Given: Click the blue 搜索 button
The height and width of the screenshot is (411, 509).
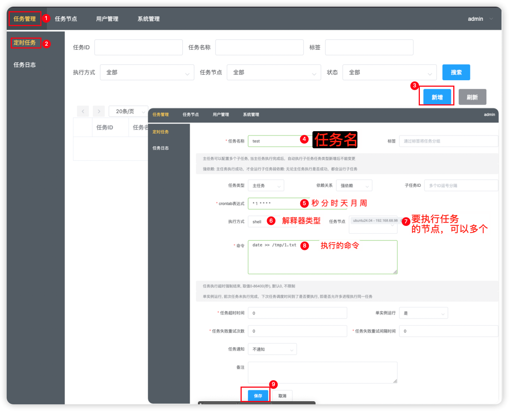Looking at the screenshot, I should (456, 72).
